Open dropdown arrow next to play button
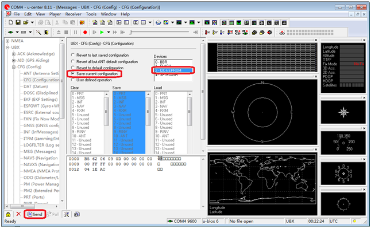This screenshot has height=228, width=371. tap(109, 32)
